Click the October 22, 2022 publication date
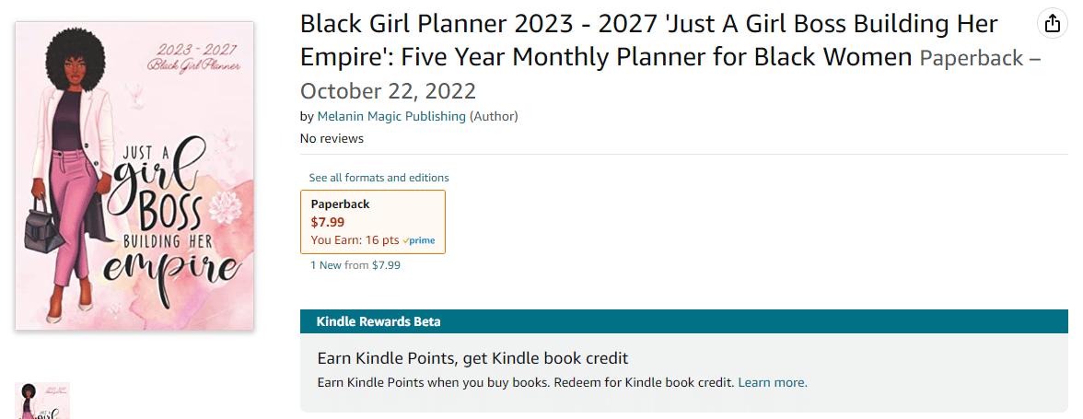 tap(388, 90)
